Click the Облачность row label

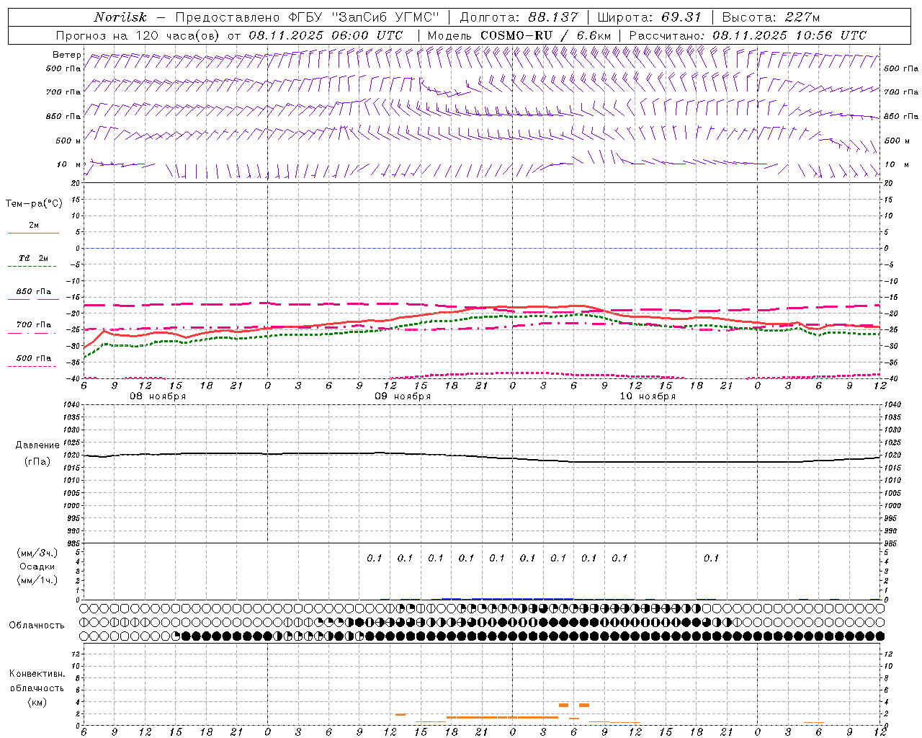click(x=37, y=625)
